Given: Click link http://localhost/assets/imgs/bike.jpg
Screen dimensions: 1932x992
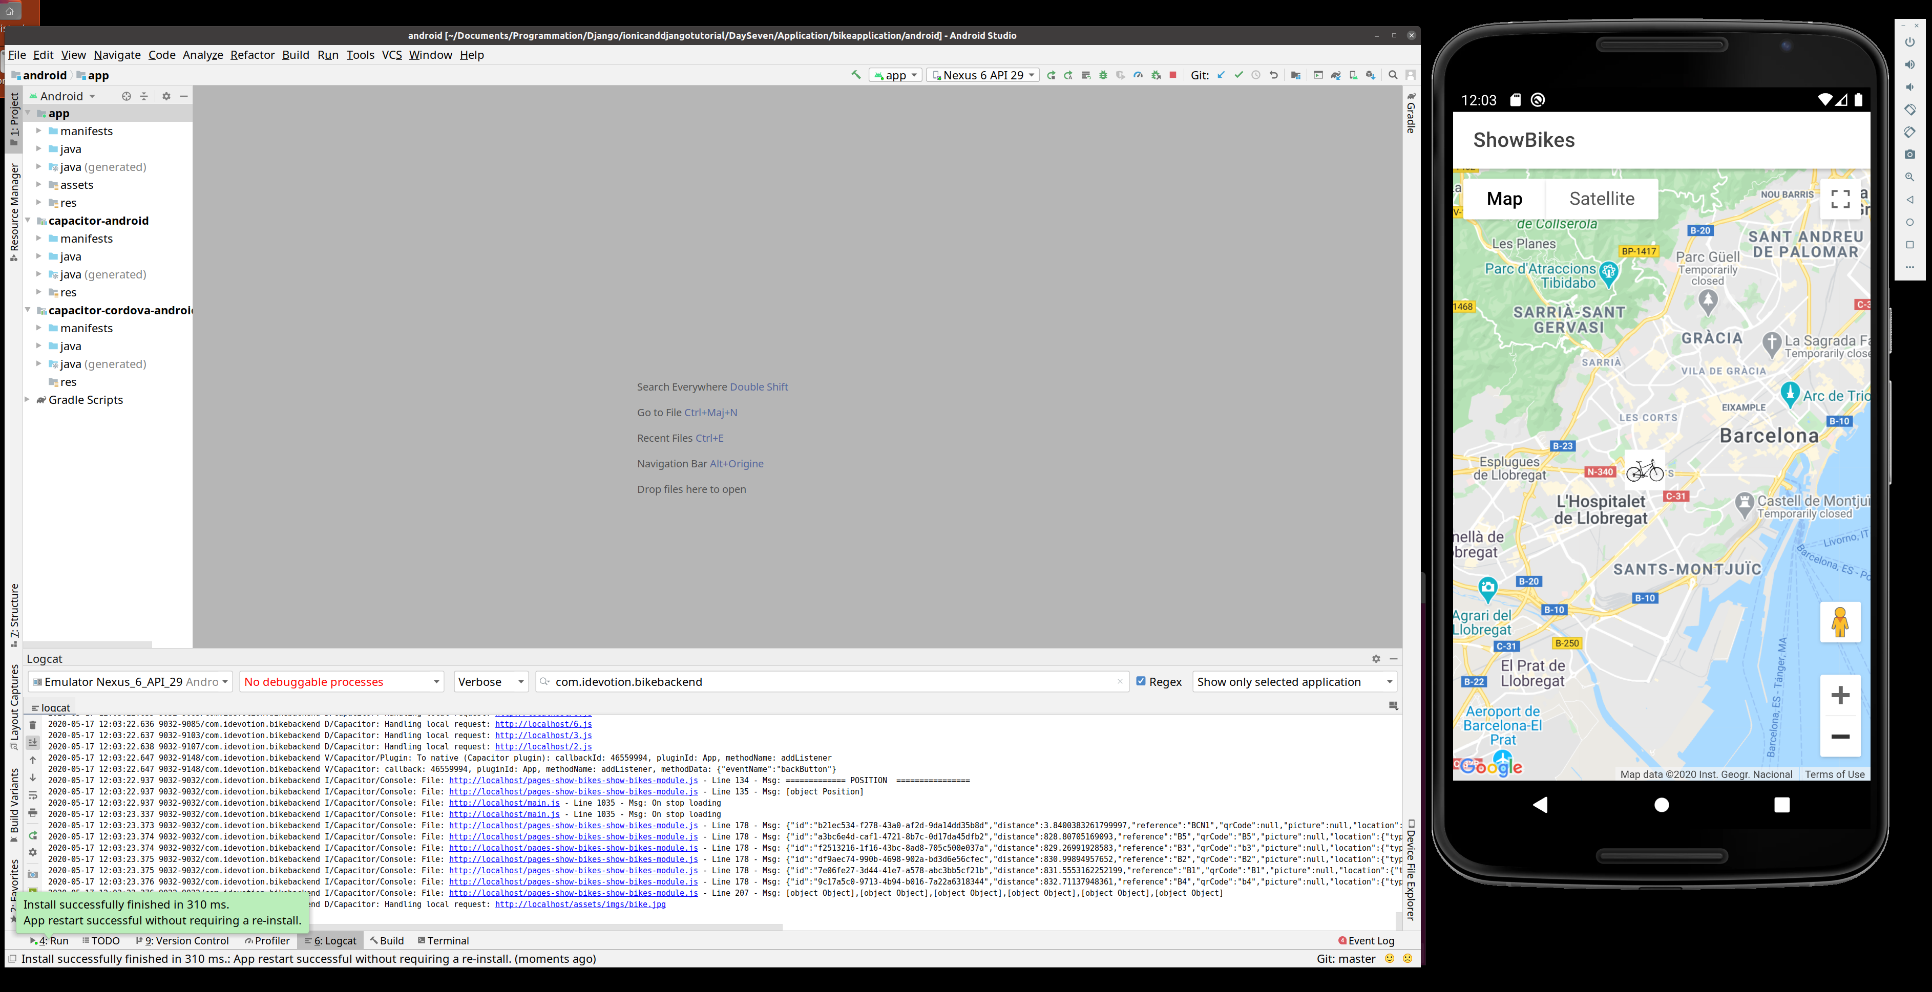Looking at the screenshot, I should point(580,904).
